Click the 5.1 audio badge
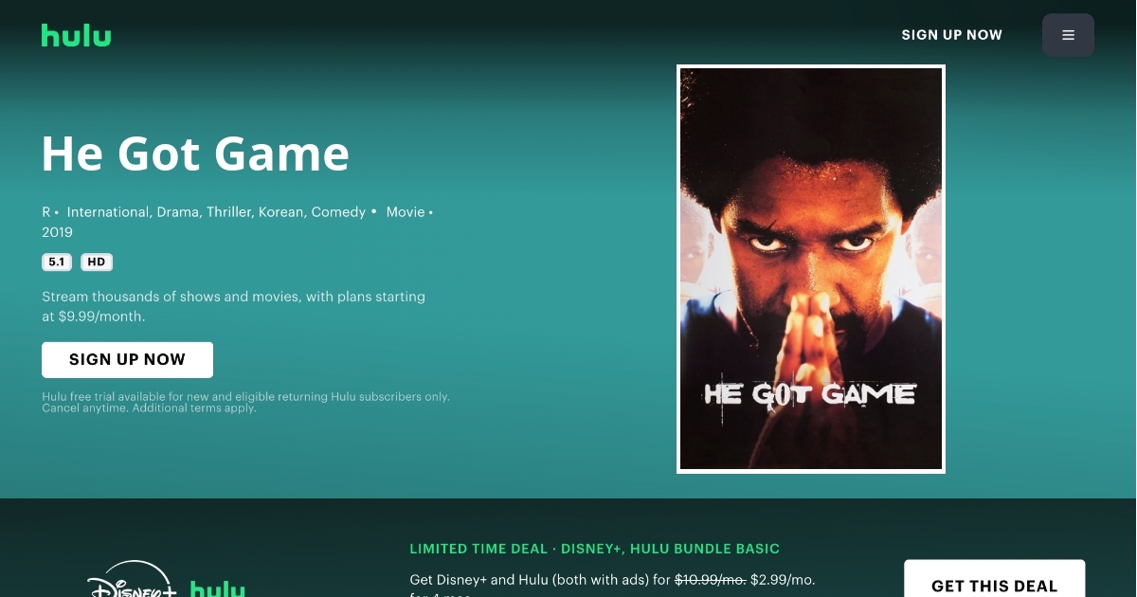The height and width of the screenshot is (597, 1137). (57, 262)
